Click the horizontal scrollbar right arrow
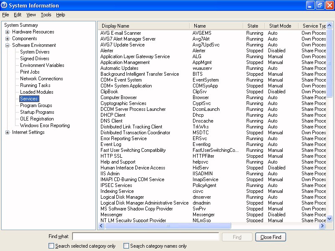The width and height of the screenshot is (335, 251). 322,226
